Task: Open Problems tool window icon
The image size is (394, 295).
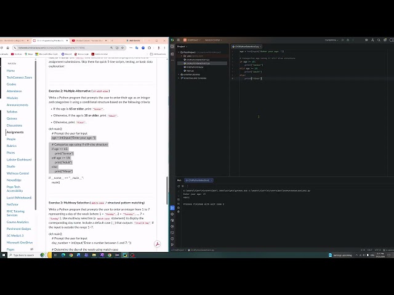Action: point(172,238)
